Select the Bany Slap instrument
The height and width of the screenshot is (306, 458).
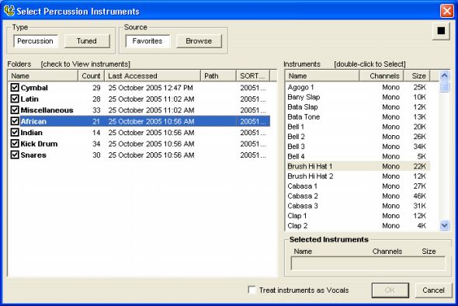(358, 97)
